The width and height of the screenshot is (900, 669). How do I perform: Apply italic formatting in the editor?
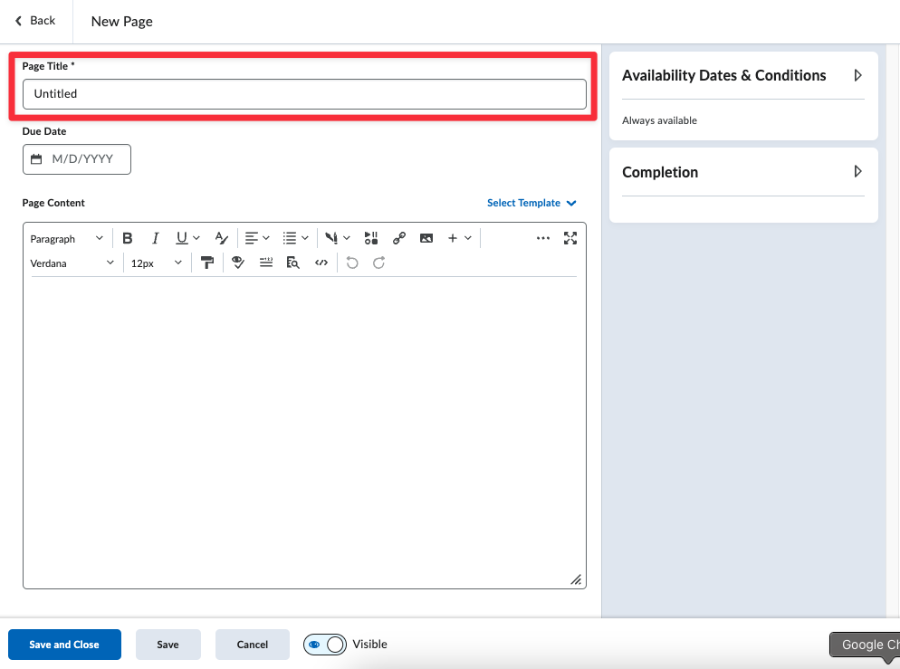(155, 238)
